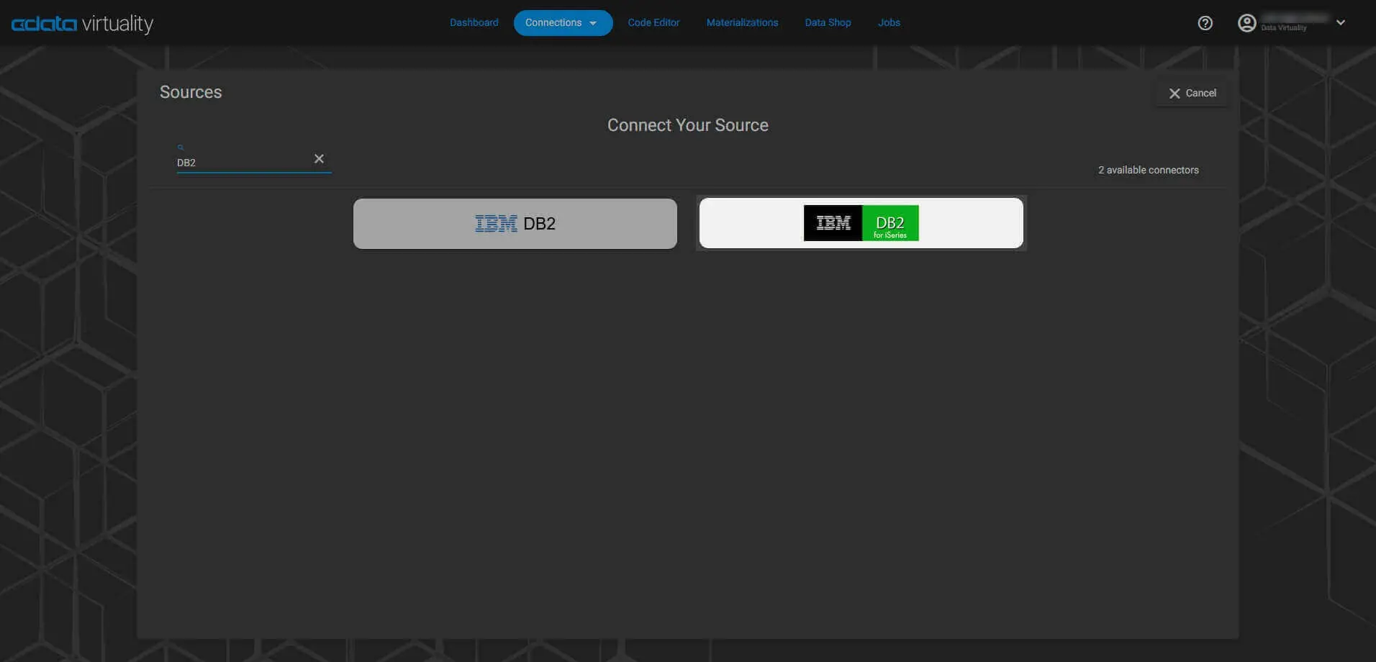Open the Connections dropdown menu

[563, 23]
